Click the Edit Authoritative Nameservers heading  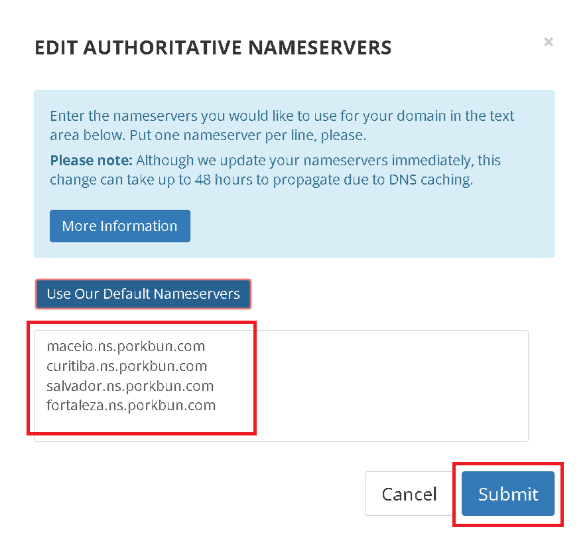pyautogui.click(x=213, y=48)
